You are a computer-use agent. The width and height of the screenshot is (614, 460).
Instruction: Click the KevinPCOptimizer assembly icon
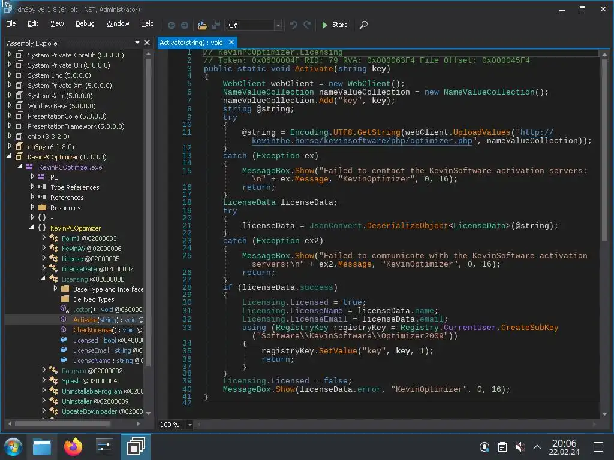(x=19, y=156)
